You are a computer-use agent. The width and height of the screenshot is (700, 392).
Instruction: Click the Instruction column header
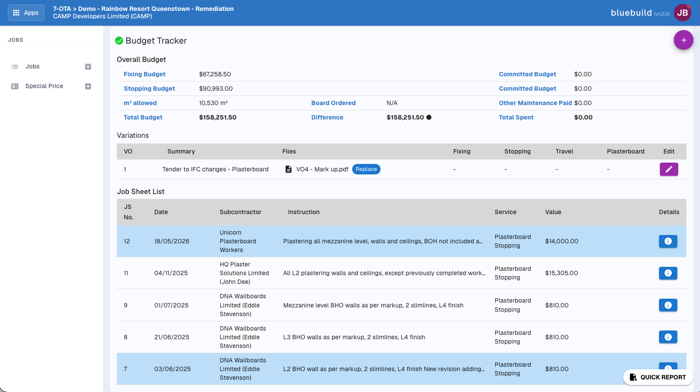coord(304,212)
